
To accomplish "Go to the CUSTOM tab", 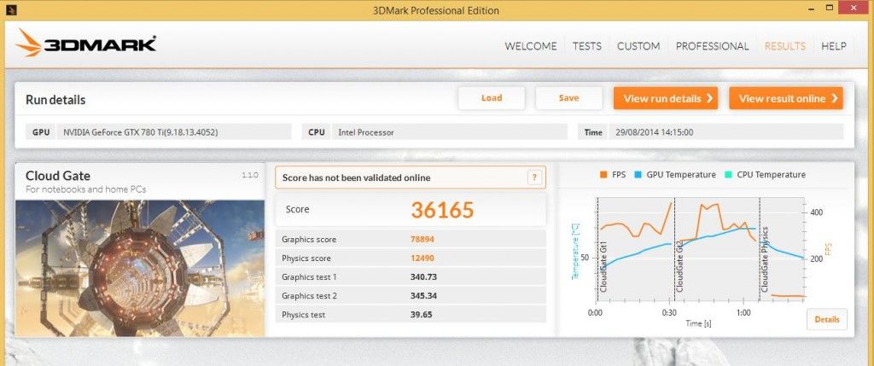I will (638, 46).
